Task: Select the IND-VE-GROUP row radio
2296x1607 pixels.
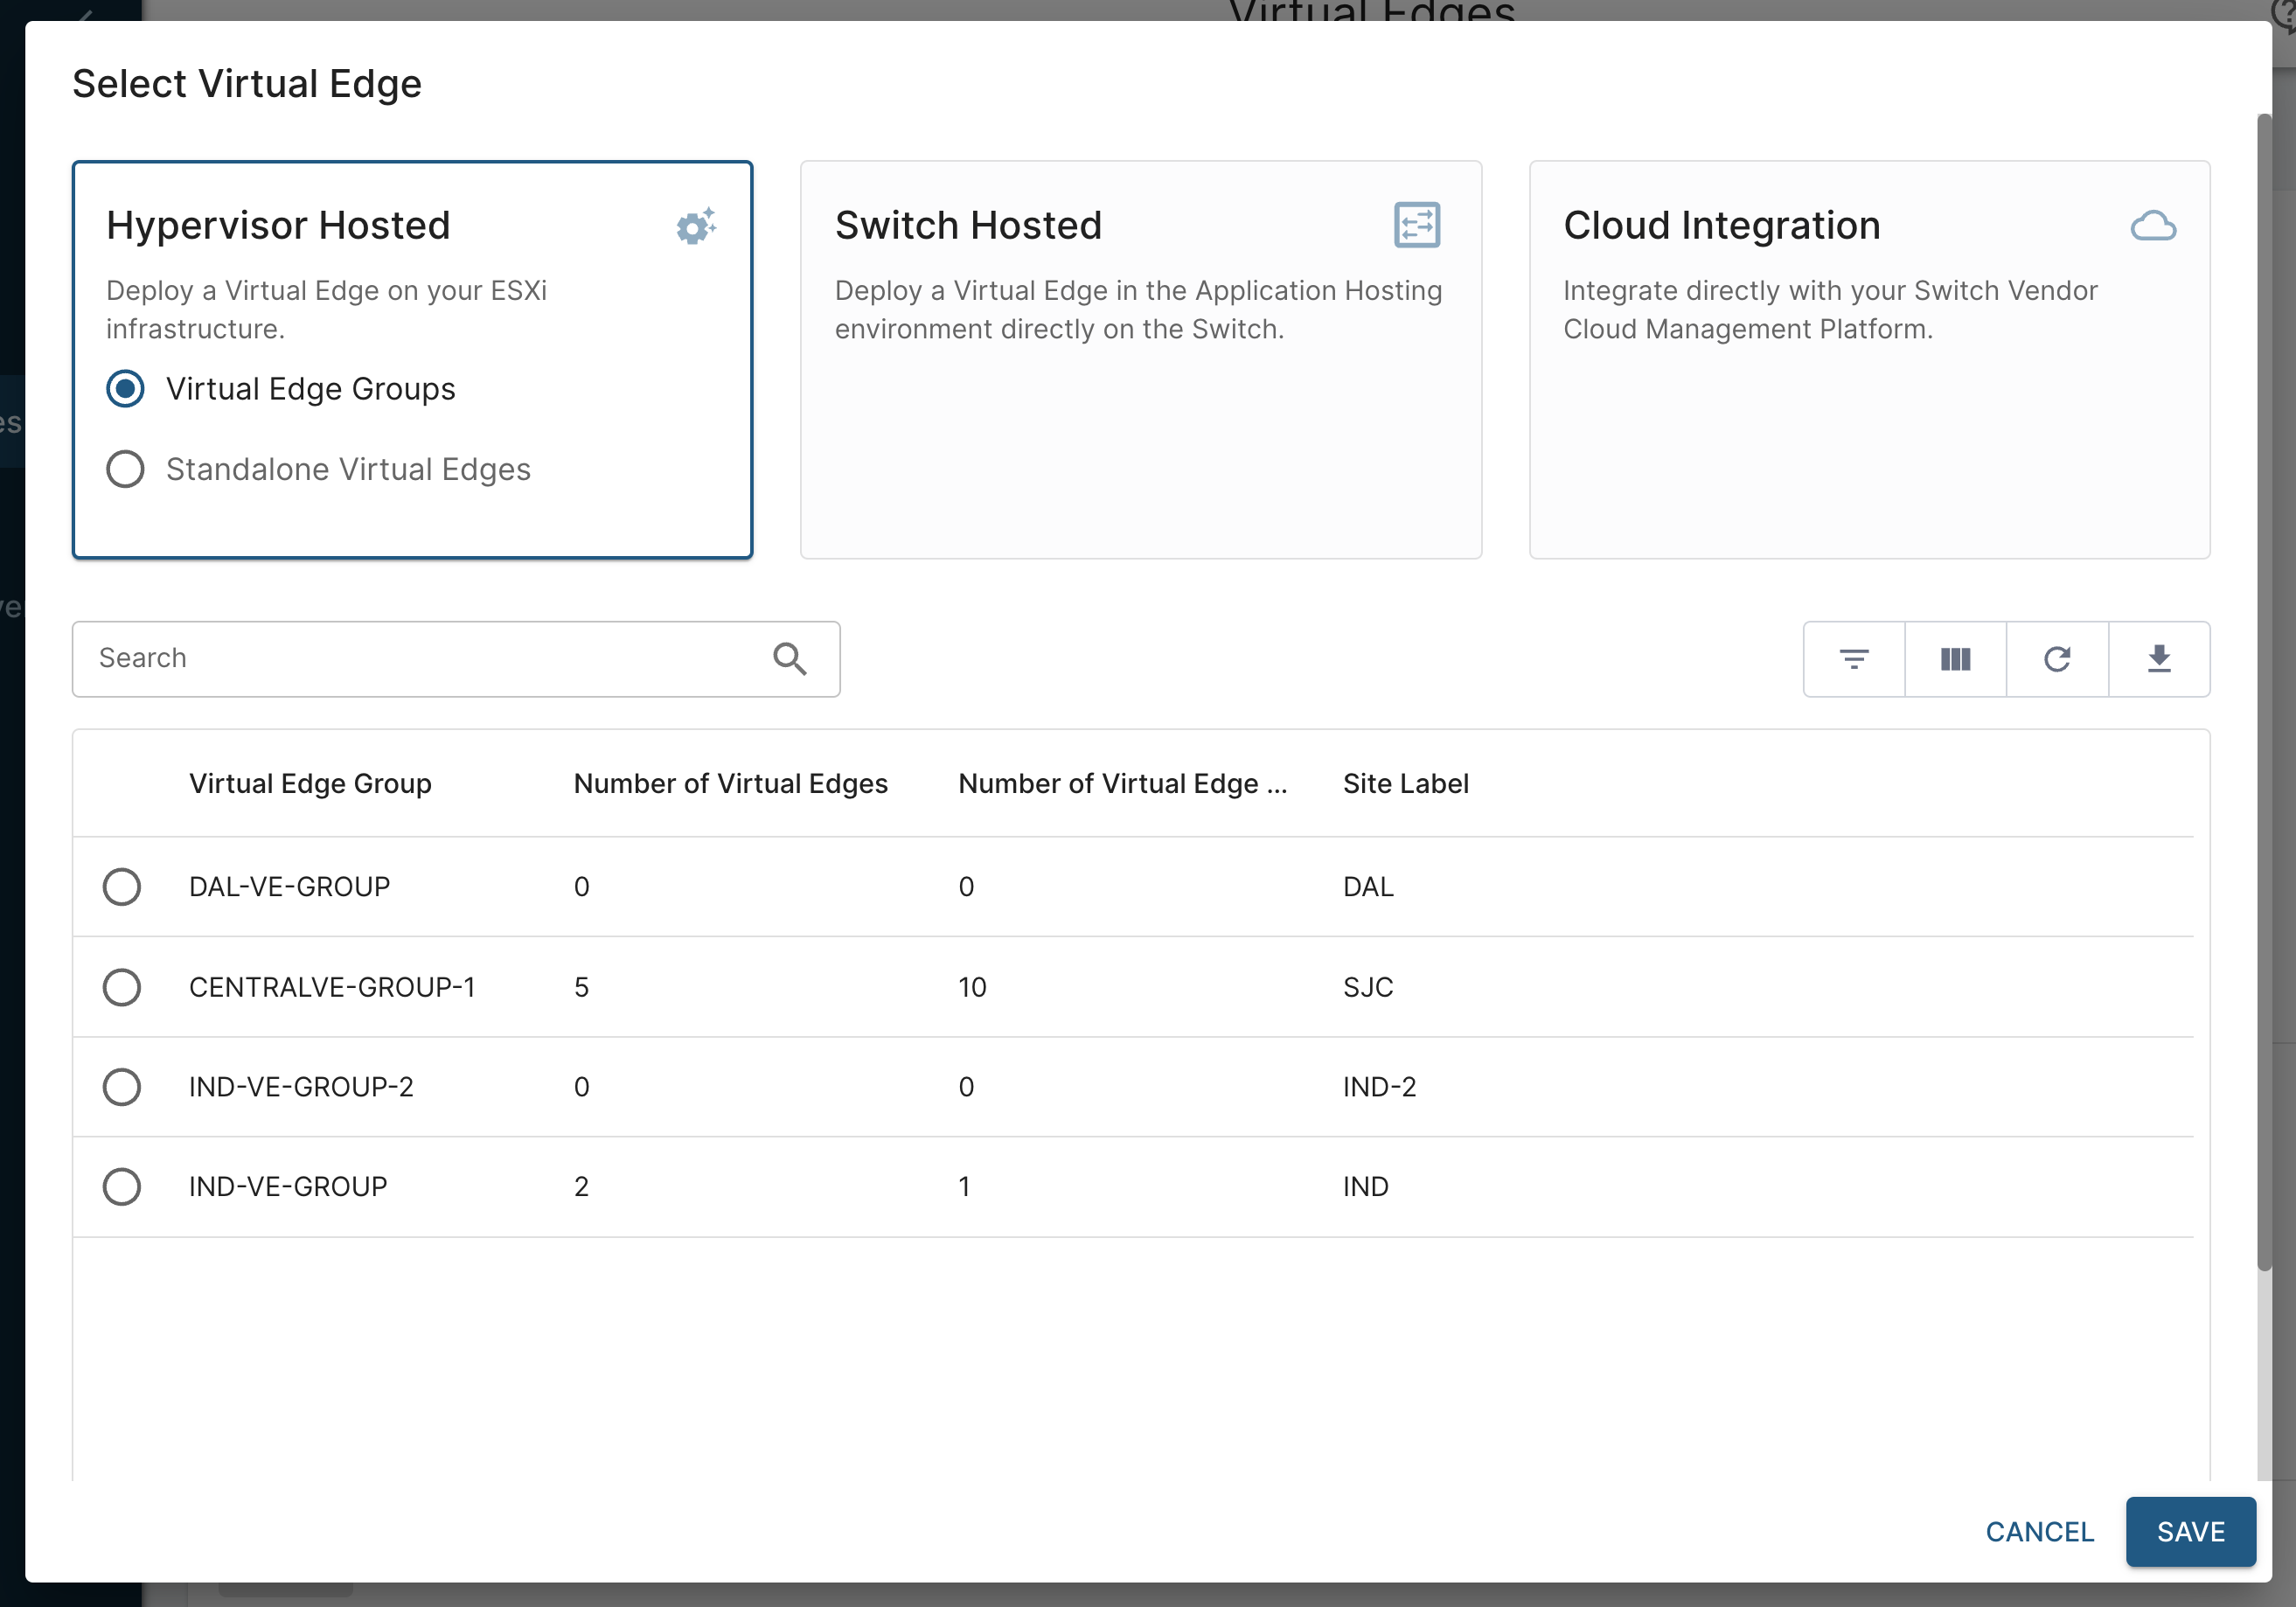Action: [x=122, y=1187]
